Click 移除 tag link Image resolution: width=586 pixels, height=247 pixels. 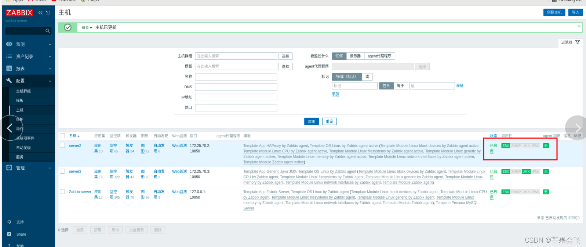(460, 86)
